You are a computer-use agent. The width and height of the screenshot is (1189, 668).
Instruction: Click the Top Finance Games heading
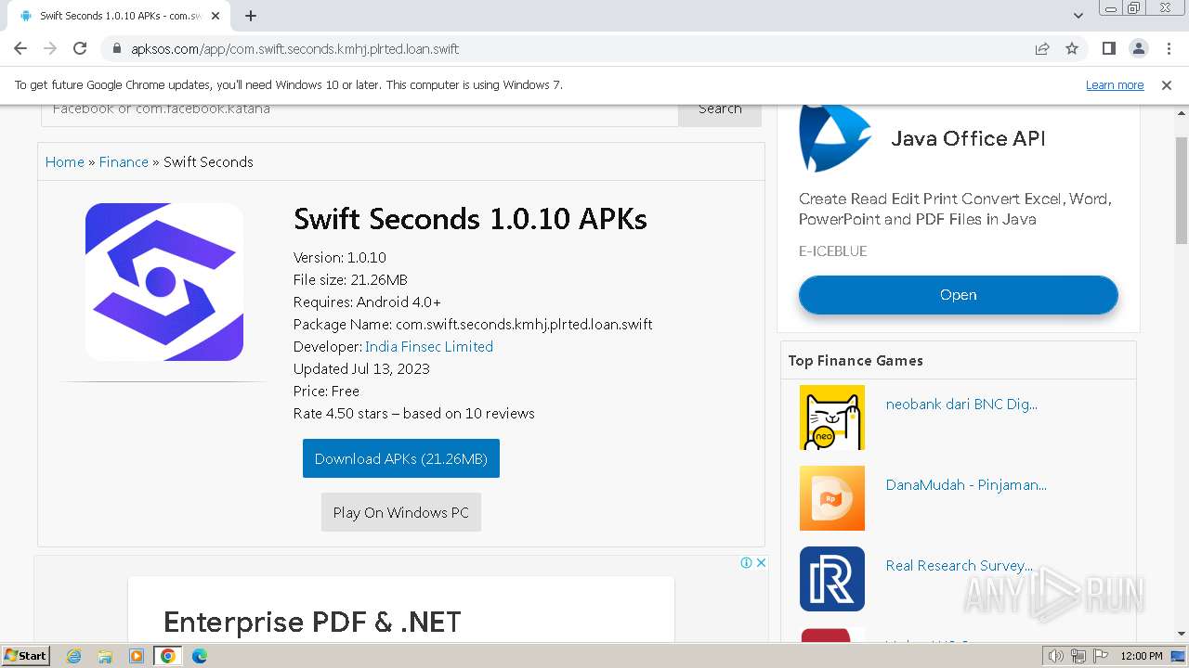856,360
